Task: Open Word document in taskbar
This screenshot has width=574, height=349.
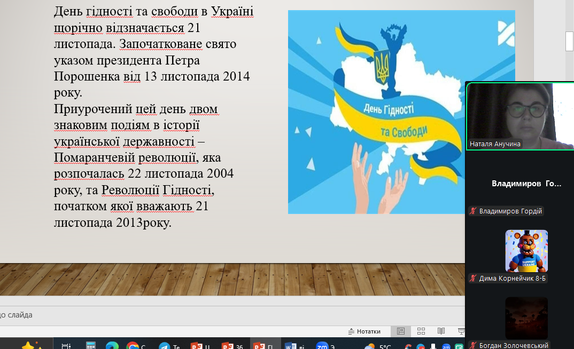Action: [x=291, y=345]
